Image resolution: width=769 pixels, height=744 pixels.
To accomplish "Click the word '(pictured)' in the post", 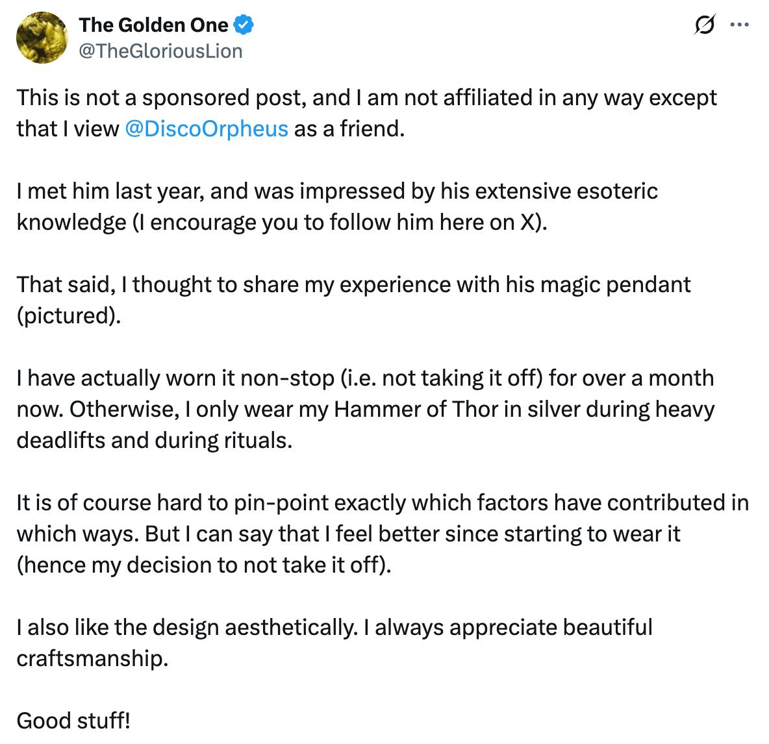I will coord(69,316).
